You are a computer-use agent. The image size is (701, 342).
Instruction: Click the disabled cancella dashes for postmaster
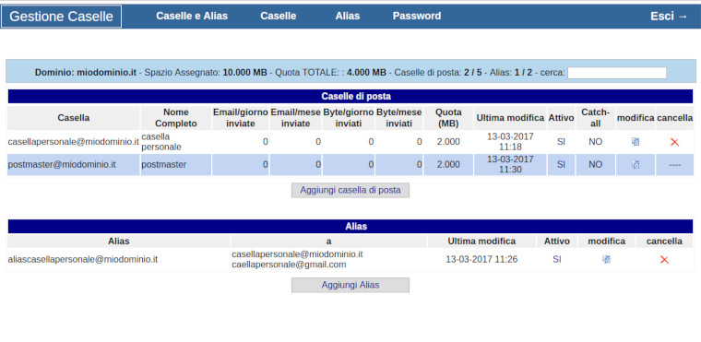674,165
